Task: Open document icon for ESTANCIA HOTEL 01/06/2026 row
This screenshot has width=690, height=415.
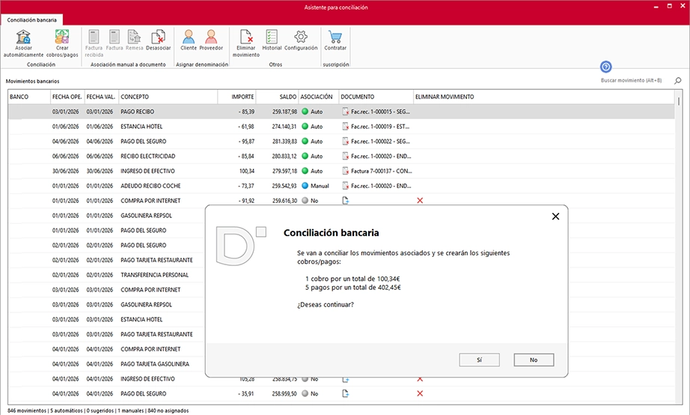Action: (x=346, y=127)
